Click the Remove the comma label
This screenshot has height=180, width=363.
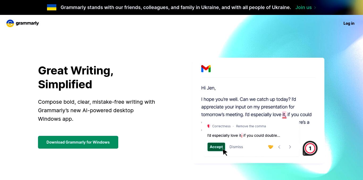tap(251, 126)
